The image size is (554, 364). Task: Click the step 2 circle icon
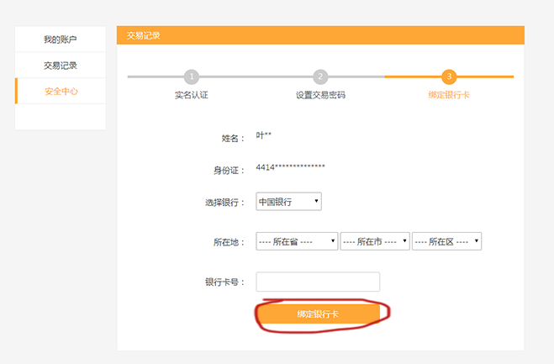coord(320,76)
